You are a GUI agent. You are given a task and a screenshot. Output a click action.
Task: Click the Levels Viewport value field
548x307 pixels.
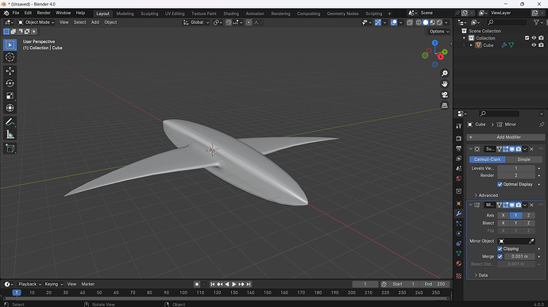[x=516, y=168]
